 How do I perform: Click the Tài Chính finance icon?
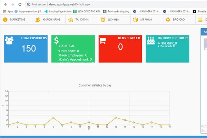tap(70, 20)
